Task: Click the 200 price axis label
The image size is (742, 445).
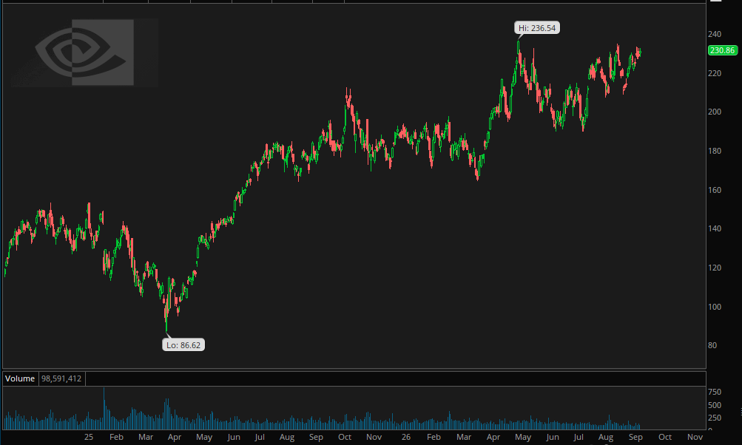Action: coord(715,112)
